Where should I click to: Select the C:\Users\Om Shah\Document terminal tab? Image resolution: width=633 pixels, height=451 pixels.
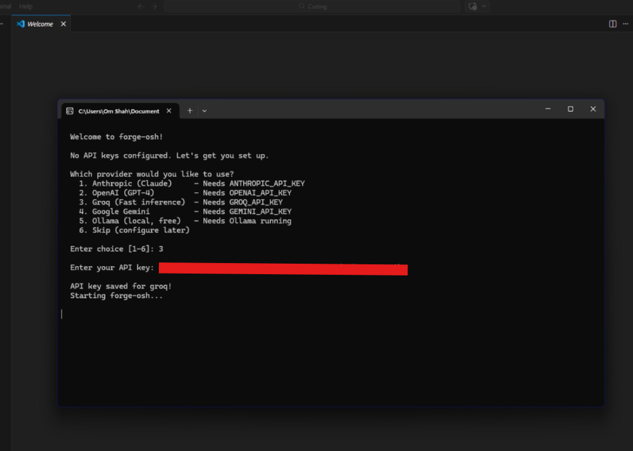[x=120, y=111]
